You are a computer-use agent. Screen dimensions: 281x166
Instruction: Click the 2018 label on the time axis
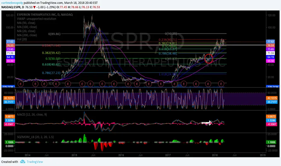click(215, 155)
